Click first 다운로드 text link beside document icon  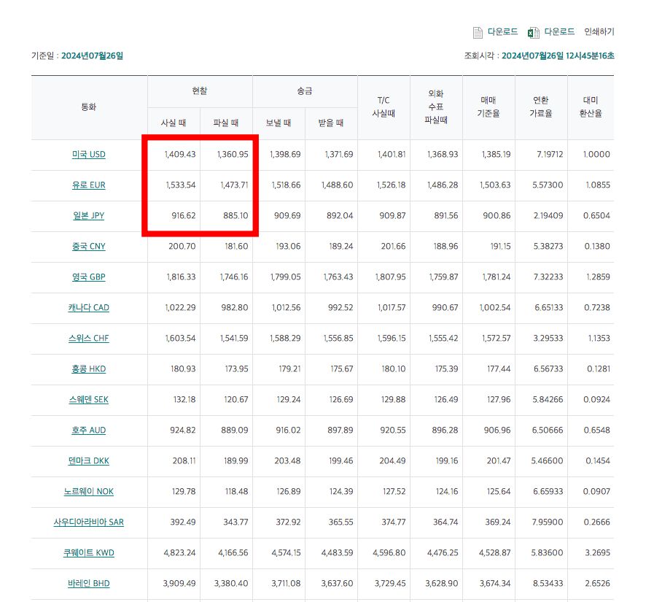pos(503,31)
